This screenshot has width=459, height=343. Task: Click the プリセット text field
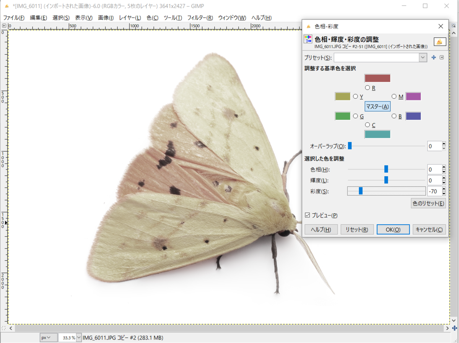(x=376, y=57)
